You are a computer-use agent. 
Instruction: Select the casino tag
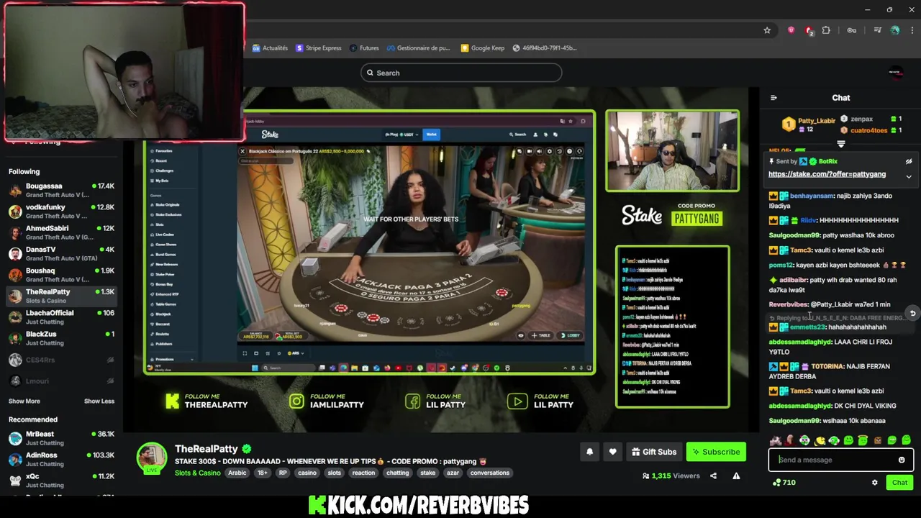(307, 473)
